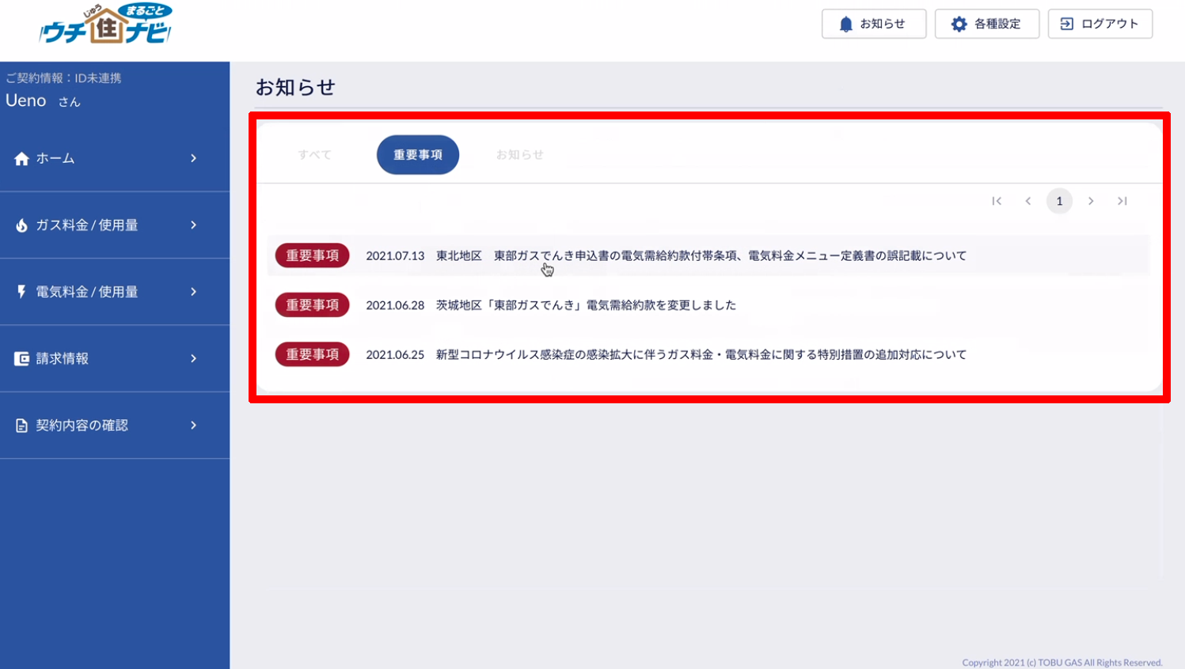The image size is (1185, 669).
Task: Click the wallet icon beside 請求情報
Action: pos(21,359)
